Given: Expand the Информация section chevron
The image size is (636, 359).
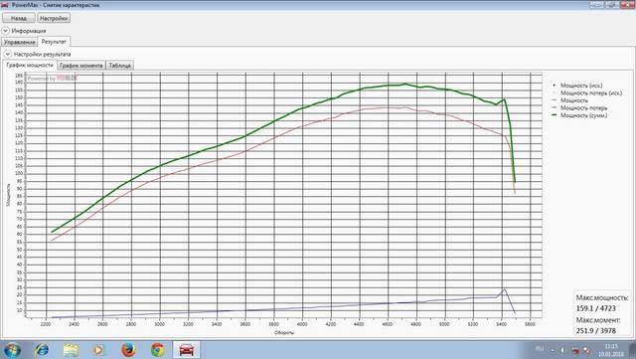Looking at the screenshot, I should click(5, 31).
